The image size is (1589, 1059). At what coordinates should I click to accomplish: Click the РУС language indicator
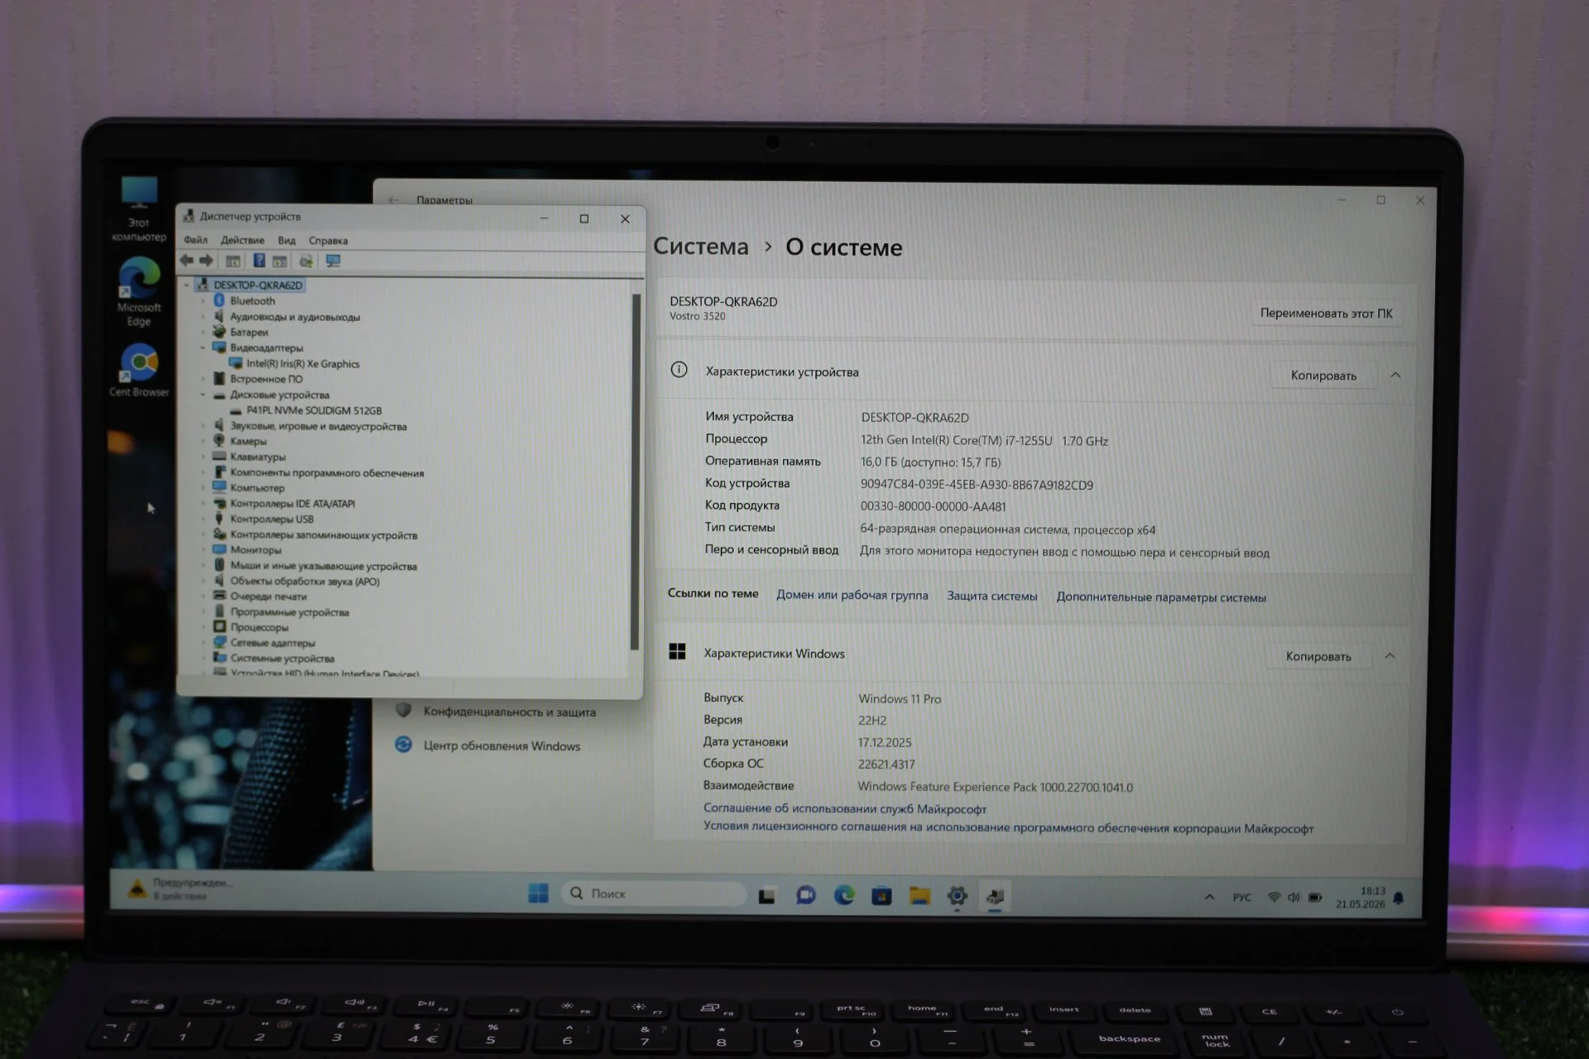[x=1241, y=898]
